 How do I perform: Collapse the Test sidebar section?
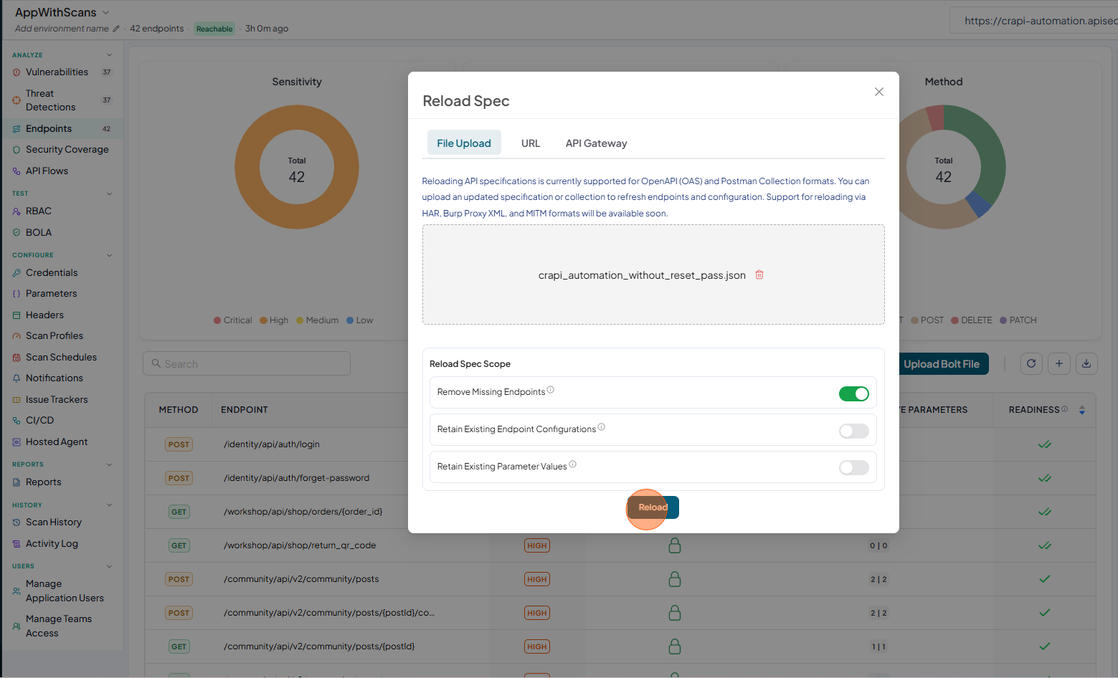tap(109, 194)
